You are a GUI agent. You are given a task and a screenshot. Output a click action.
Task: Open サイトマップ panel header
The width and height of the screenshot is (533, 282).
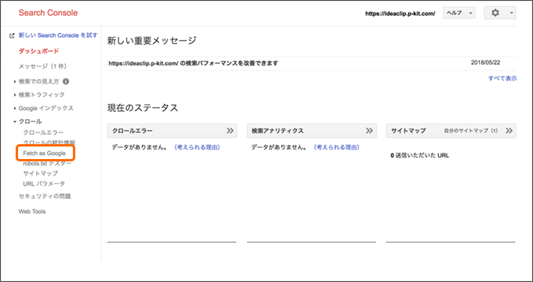[x=451, y=131]
